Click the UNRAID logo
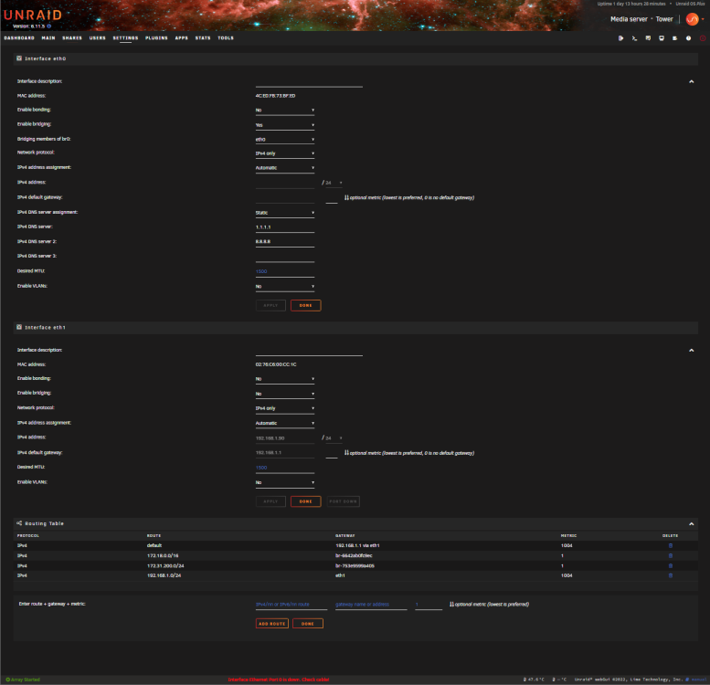The height and width of the screenshot is (685, 710). click(33, 15)
